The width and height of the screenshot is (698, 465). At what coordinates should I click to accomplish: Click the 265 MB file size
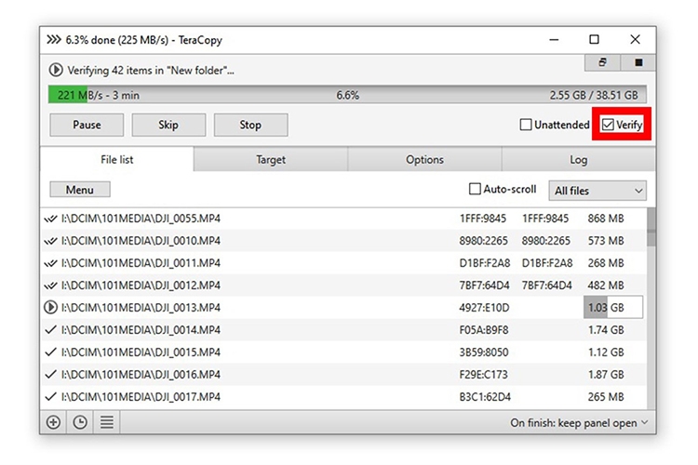point(606,396)
